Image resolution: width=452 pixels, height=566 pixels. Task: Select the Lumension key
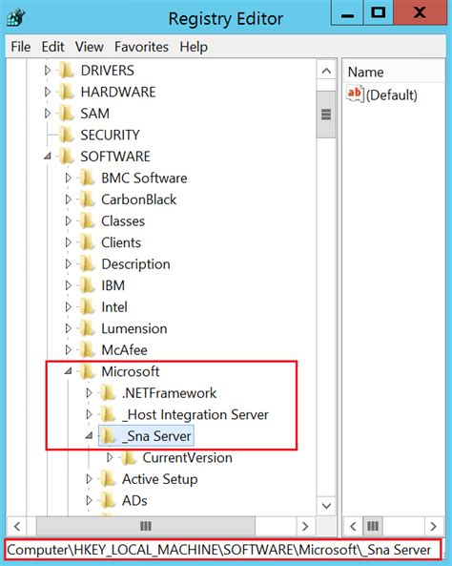[134, 328]
